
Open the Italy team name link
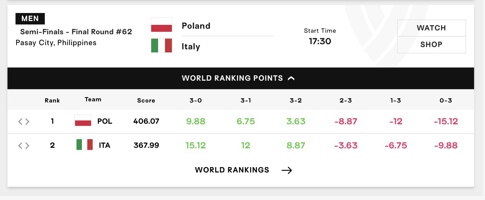(x=191, y=46)
